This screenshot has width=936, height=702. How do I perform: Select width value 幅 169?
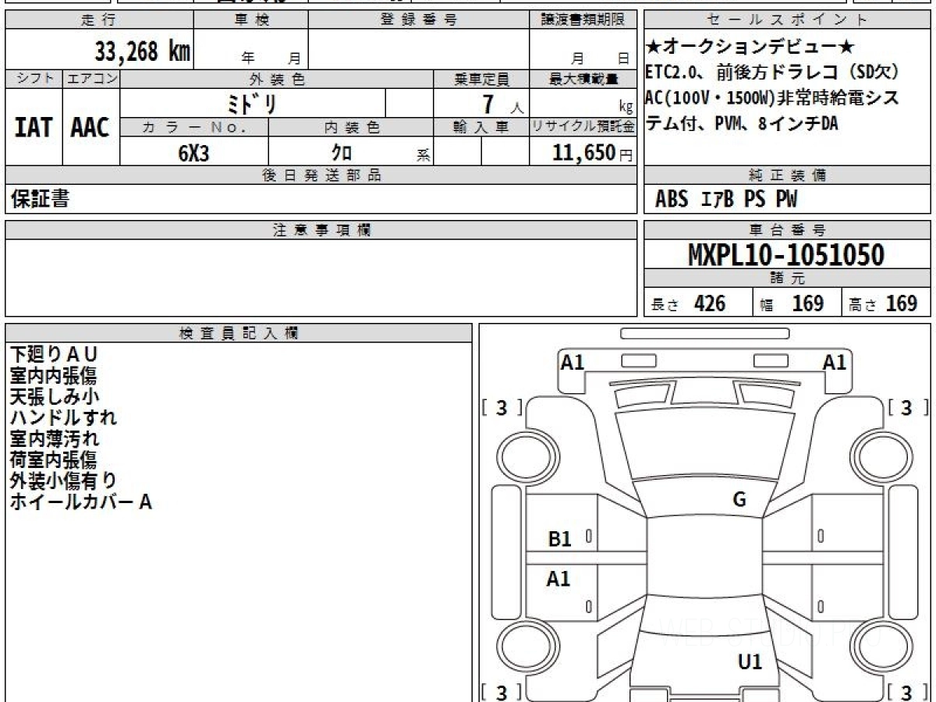792,303
